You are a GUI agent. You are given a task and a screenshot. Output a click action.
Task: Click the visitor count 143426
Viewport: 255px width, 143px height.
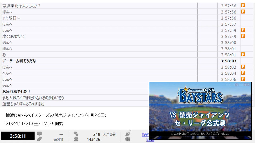point(93,140)
